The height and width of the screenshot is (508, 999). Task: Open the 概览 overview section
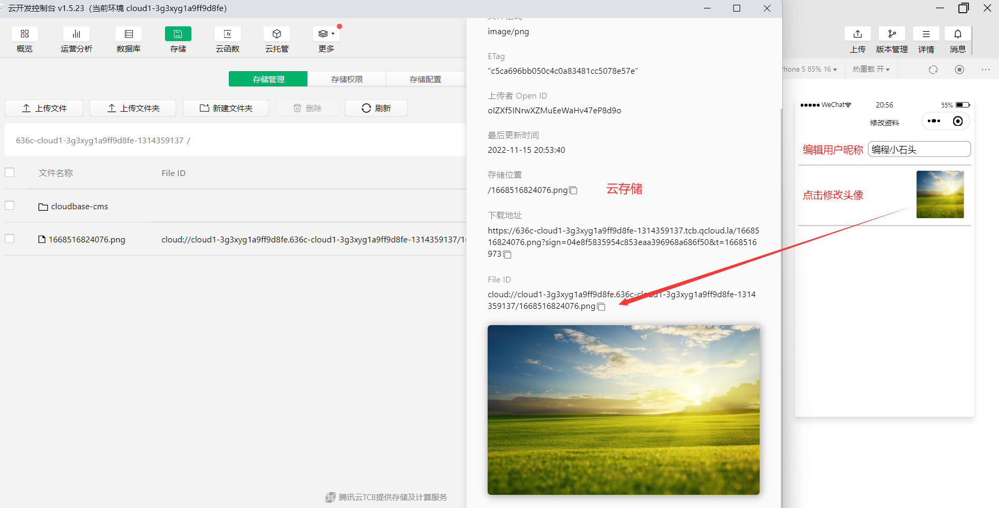[x=24, y=40]
